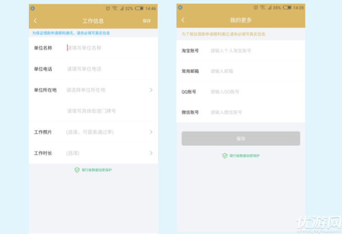This screenshot has height=234, width=342.
Task: Click the 我的更多 page title
Action: click(241, 20)
